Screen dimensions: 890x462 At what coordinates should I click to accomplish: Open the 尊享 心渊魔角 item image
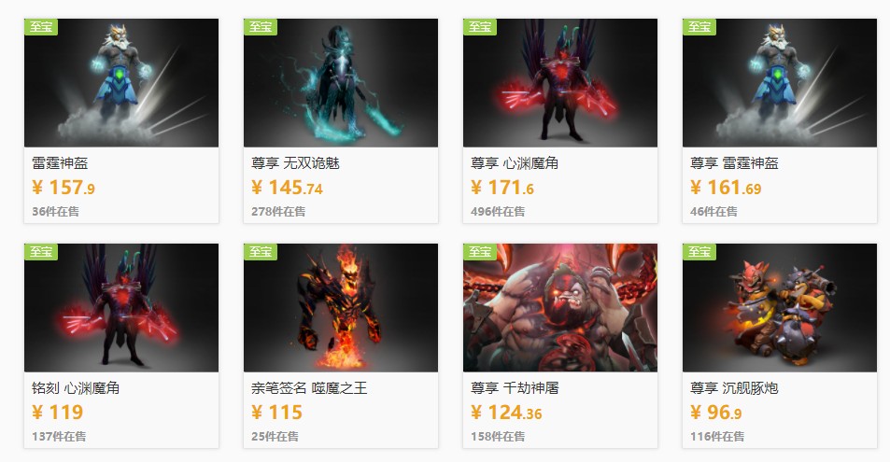(560, 83)
